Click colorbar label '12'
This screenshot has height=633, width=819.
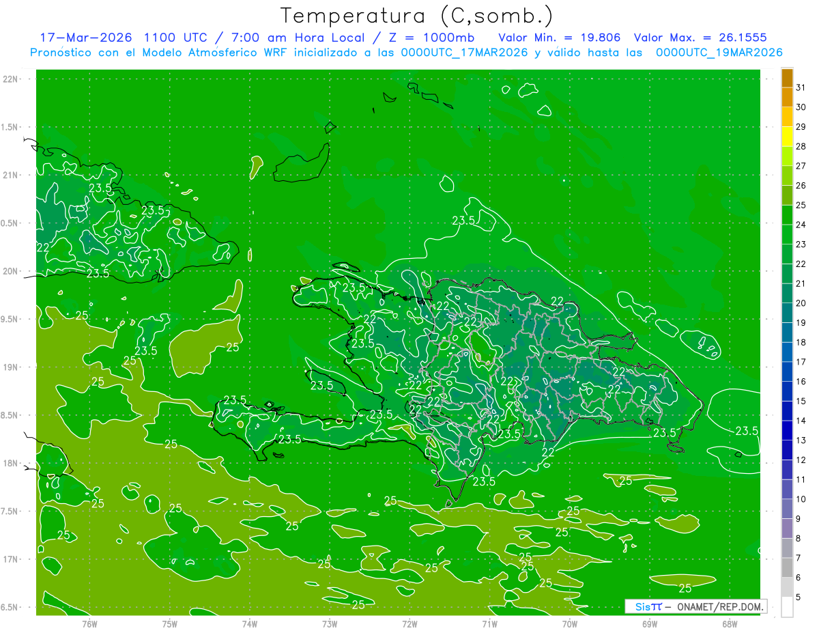pyautogui.click(x=801, y=460)
